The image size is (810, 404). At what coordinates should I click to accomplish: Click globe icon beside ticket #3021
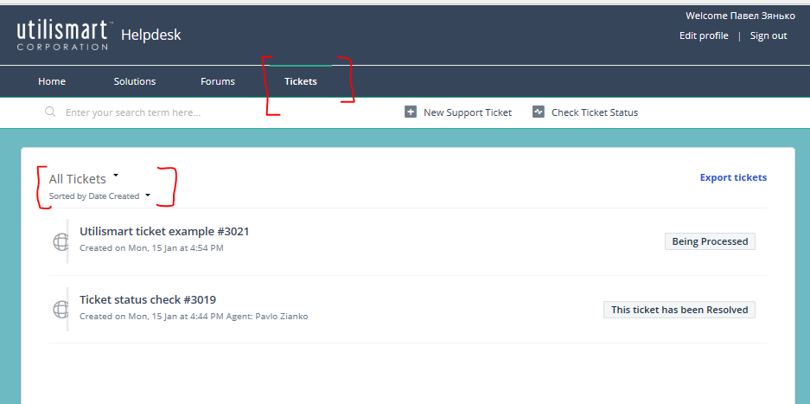pos(61,241)
